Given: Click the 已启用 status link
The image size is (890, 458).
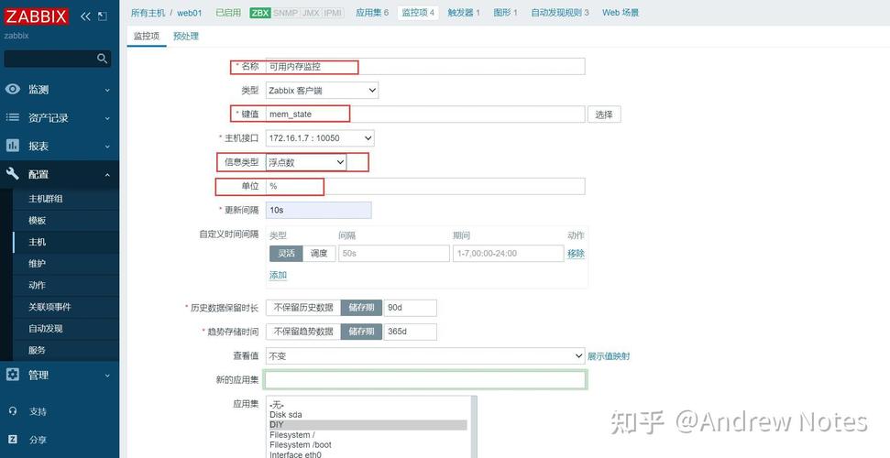Looking at the screenshot, I should pos(228,13).
